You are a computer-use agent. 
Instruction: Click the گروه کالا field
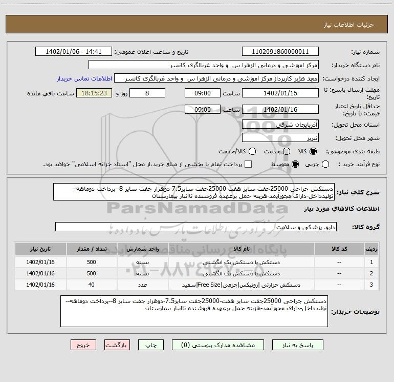(x=196, y=227)
